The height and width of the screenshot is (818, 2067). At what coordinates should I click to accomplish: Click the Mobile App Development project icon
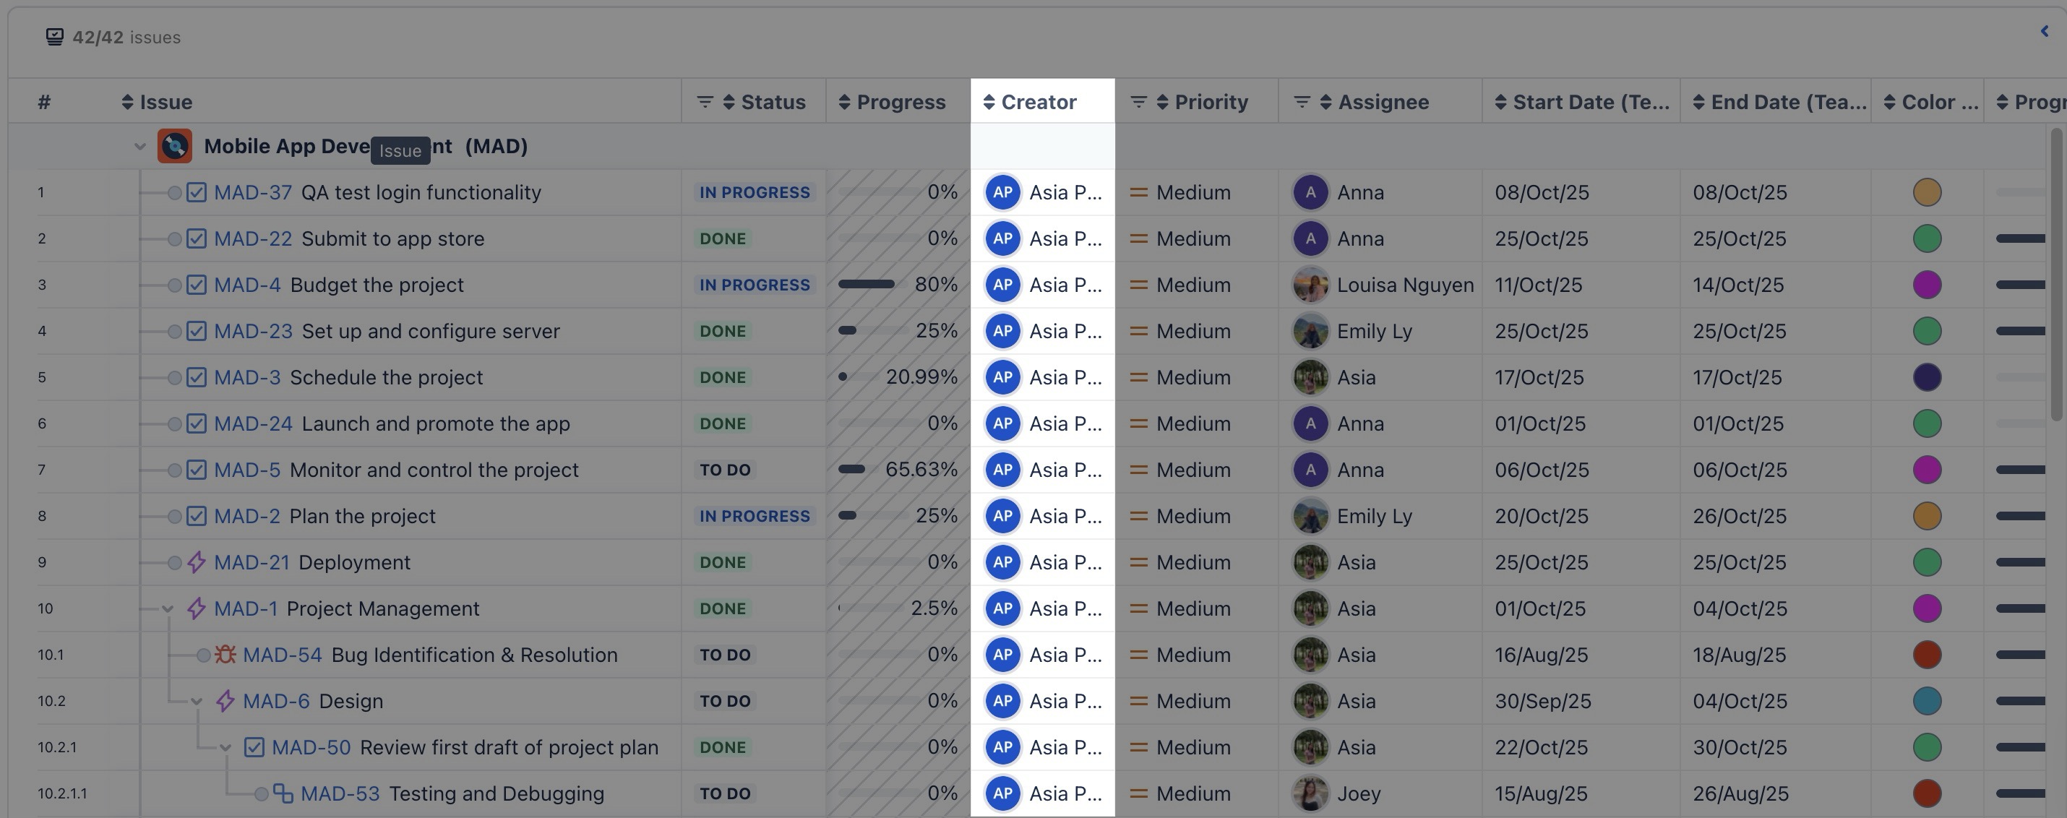point(175,146)
